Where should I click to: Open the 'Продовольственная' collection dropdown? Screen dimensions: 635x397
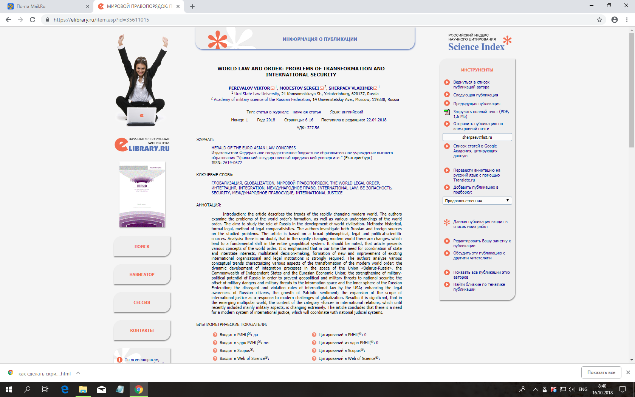click(x=477, y=201)
